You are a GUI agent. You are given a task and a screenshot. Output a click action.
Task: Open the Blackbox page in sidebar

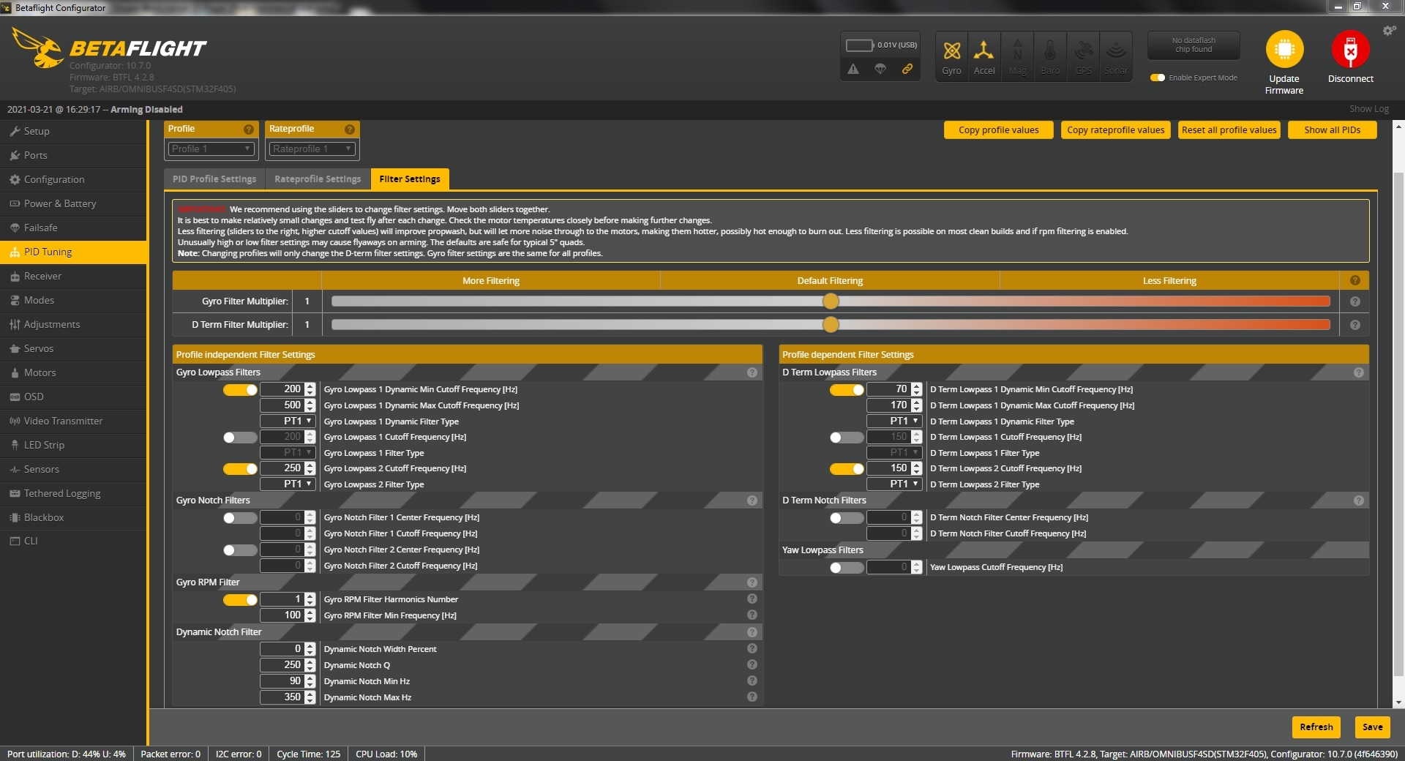73,518
